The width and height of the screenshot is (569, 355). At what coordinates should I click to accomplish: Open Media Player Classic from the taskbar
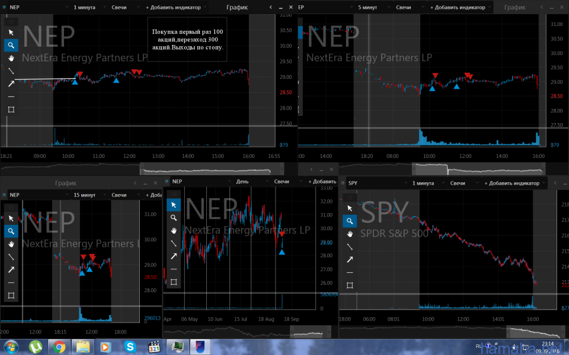tap(154, 347)
